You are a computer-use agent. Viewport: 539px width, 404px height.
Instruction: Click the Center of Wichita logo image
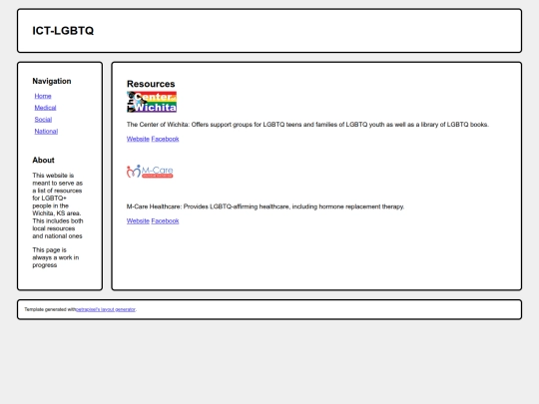(x=152, y=102)
